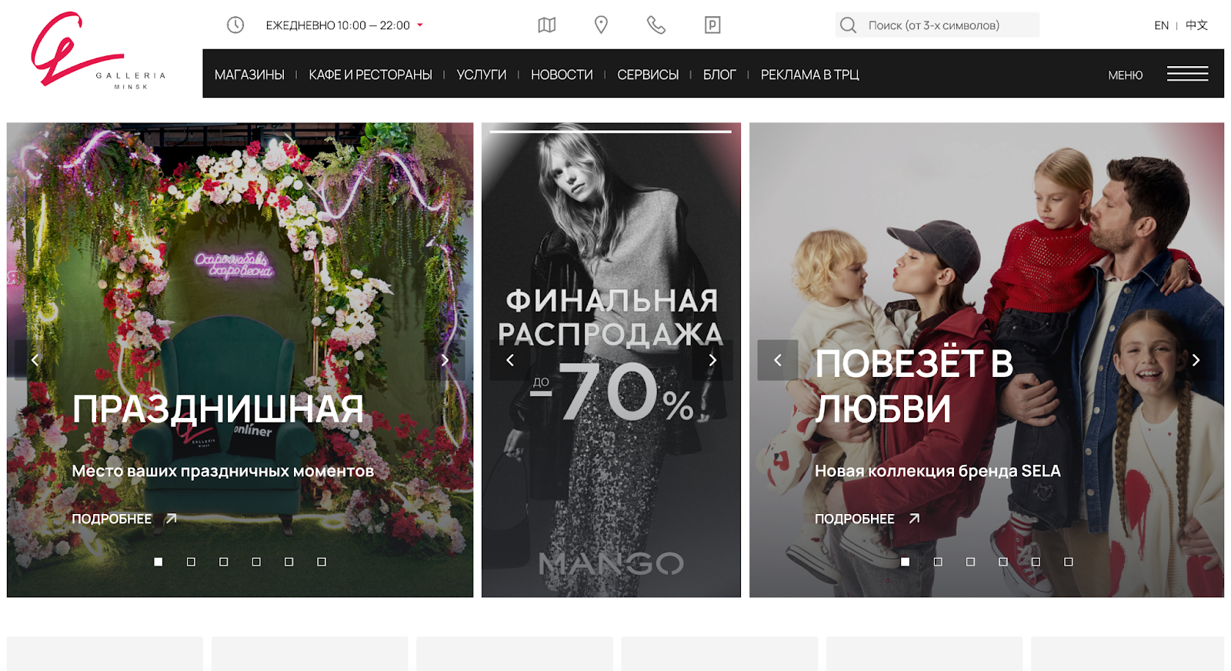Next slide arrow on Праздничная banner

coord(445,360)
